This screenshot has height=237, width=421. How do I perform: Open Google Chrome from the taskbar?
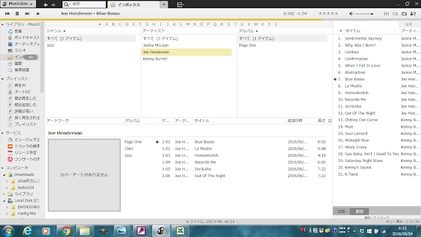(x=65, y=231)
